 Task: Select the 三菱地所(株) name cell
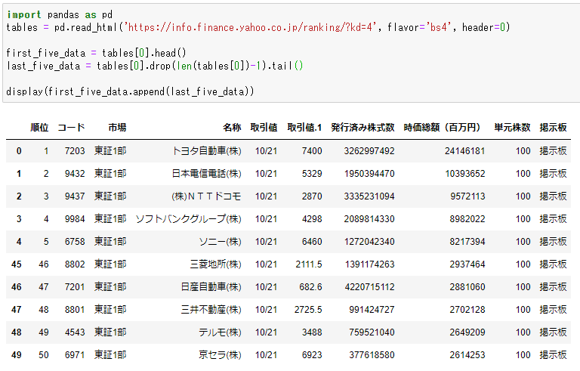coord(216,264)
